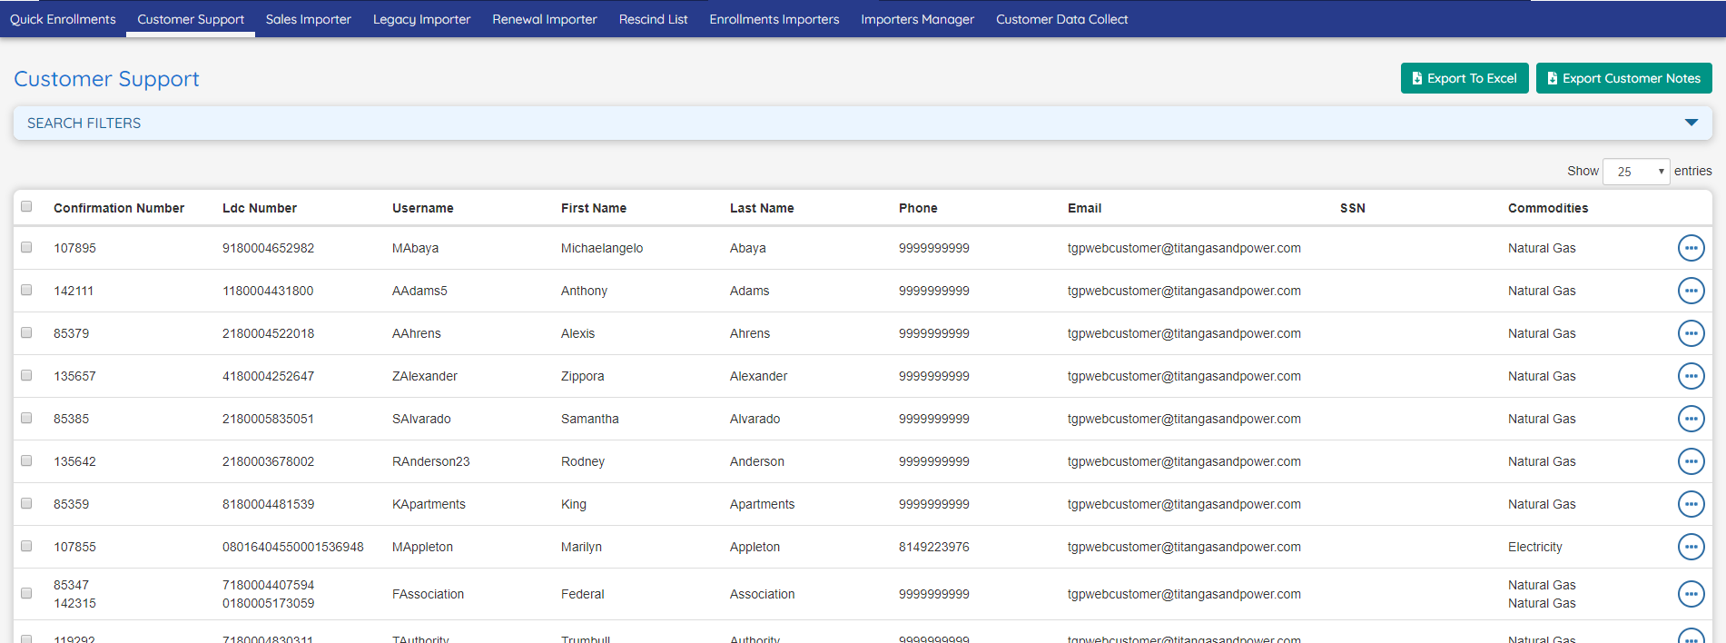The image size is (1726, 643).
Task: Check the box for confirmation 85359
Action: click(x=26, y=503)
